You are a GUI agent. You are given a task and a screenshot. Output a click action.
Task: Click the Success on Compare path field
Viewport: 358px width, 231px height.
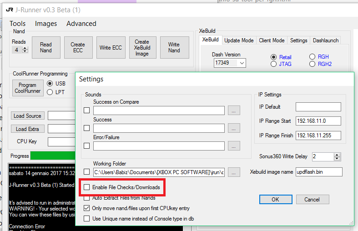tap(159, 110)
